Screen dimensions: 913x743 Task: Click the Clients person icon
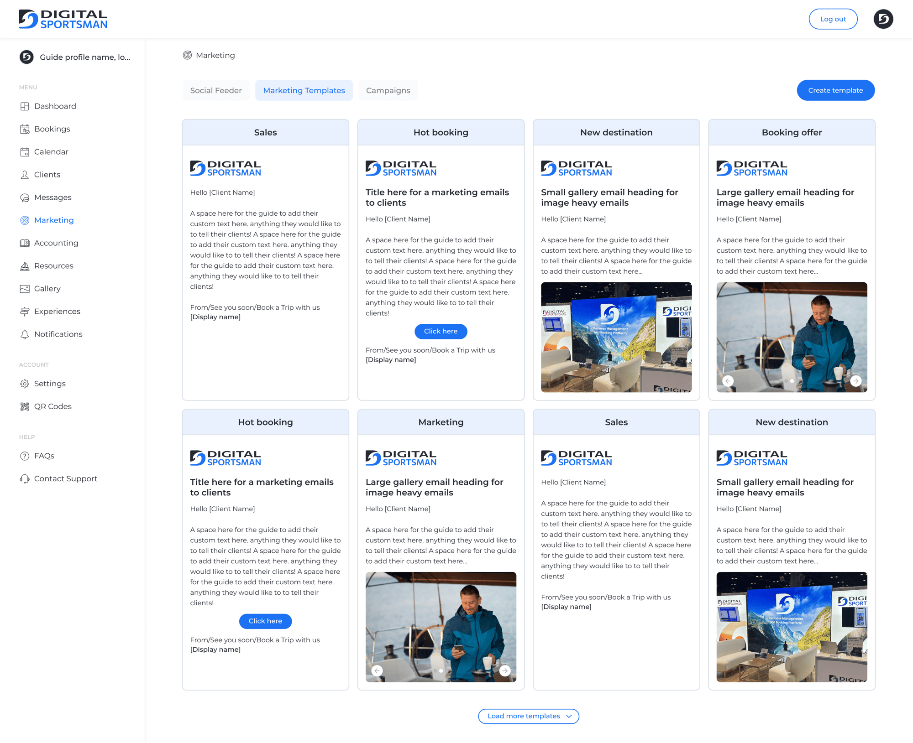[25, 175]
